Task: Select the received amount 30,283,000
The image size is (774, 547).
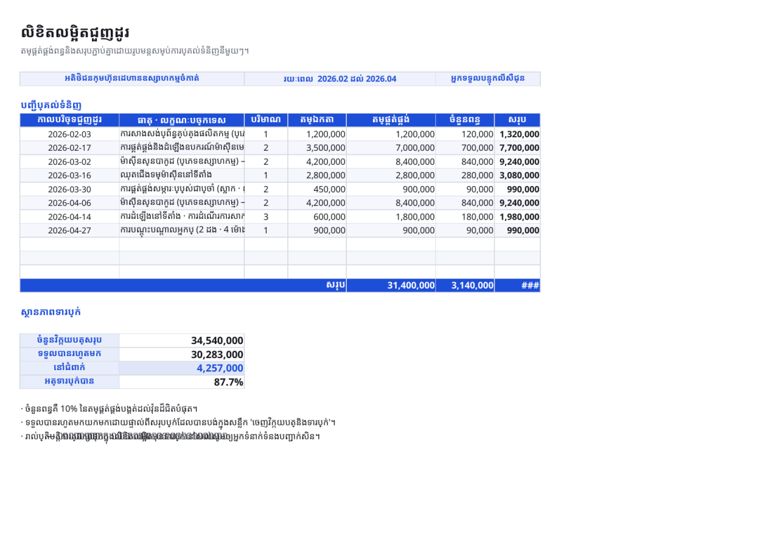Action: click(182, 354)
